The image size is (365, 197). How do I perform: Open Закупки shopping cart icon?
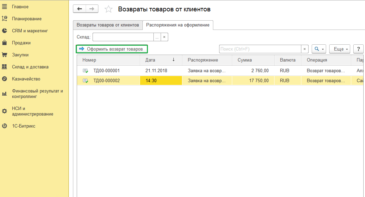pos(4,55)
